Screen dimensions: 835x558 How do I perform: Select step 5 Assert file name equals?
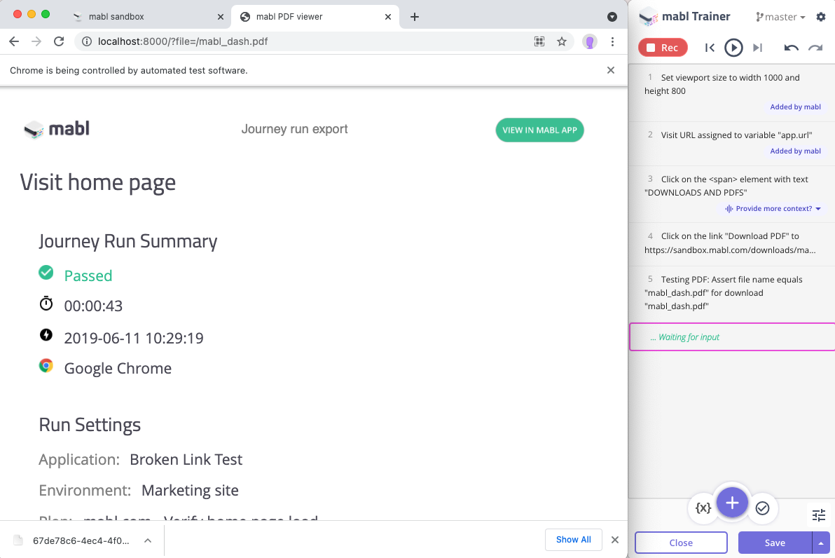tap(732, 293)
